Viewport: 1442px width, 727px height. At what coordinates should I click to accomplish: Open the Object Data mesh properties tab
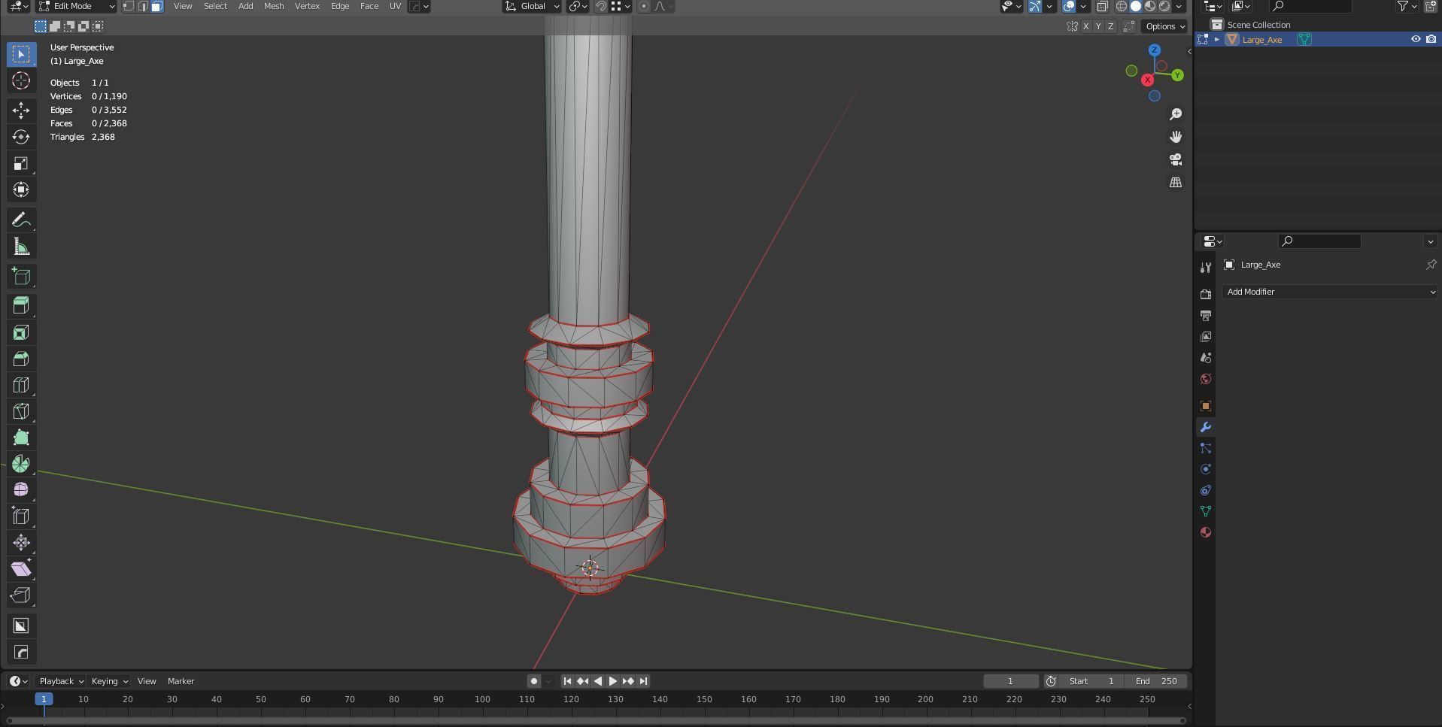(x=1206, y=511)
